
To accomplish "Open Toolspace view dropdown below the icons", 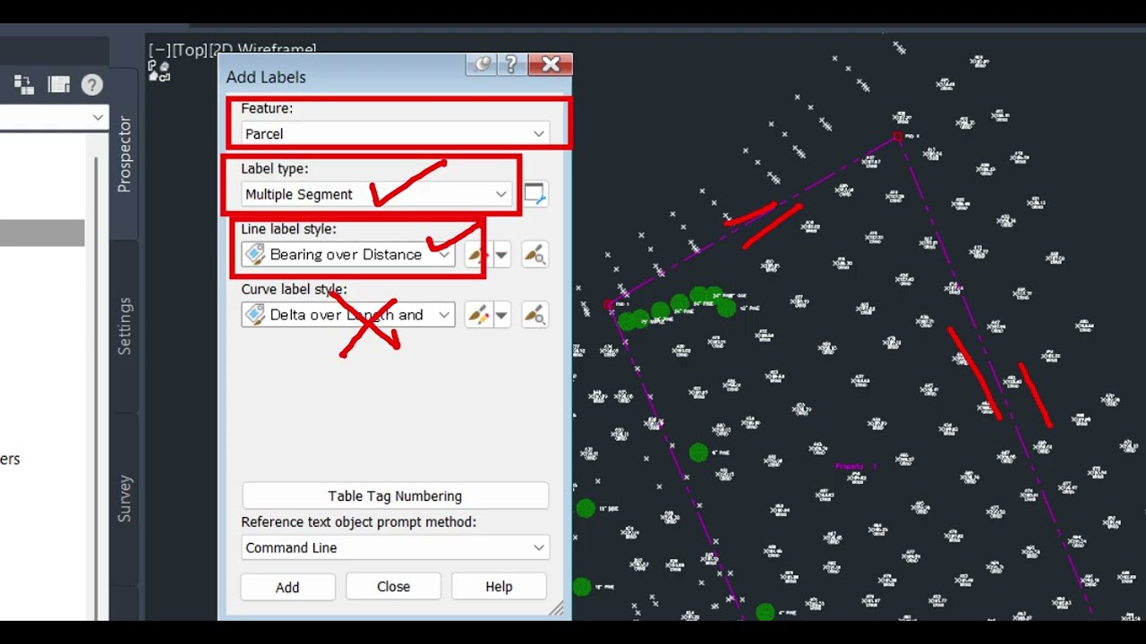I will (53, 117).
